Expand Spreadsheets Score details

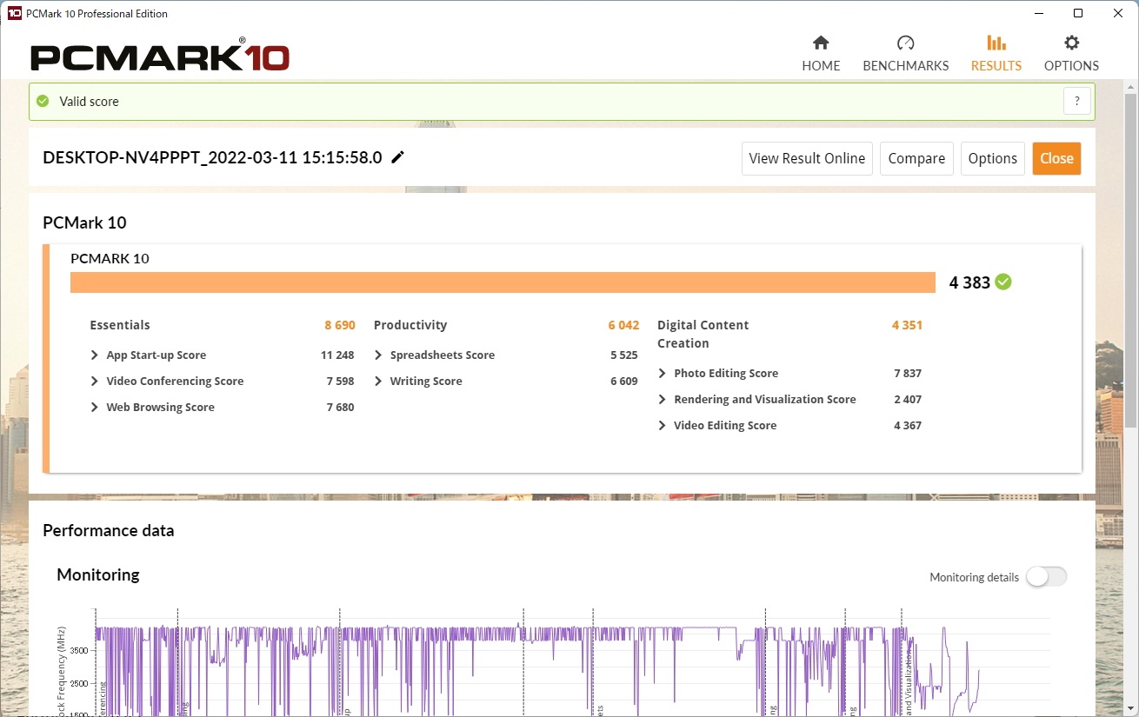pos(378,355)
